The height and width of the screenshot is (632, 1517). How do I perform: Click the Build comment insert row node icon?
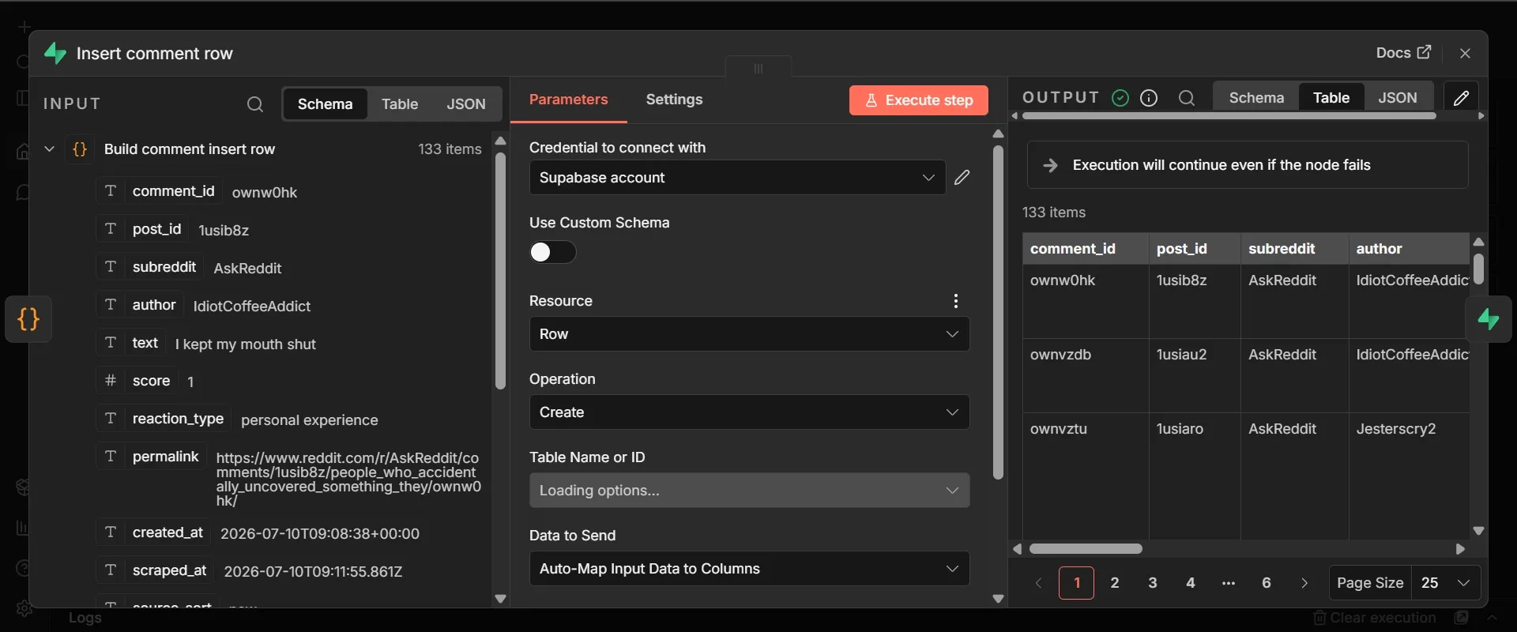[x=80, y=149]
